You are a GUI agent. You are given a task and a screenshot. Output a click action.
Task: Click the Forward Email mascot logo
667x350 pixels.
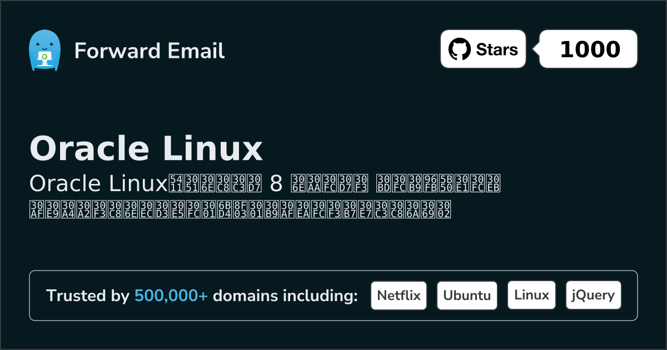point(44,50)
